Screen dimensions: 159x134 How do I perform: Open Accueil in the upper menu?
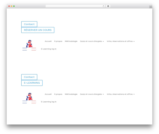pos(48,41)
